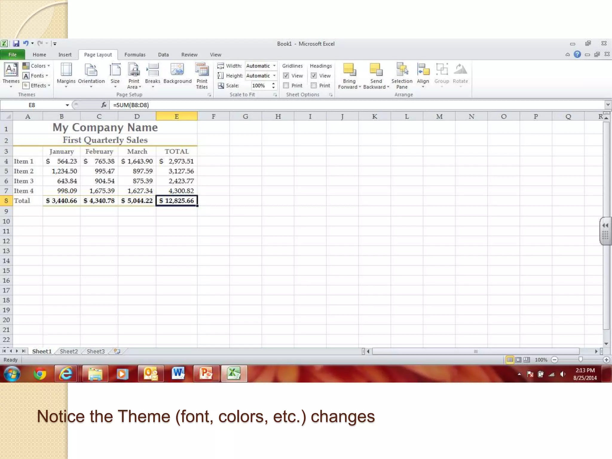
Task: Open the File tab
Action: pyautogui.click(x=13, y=55)
